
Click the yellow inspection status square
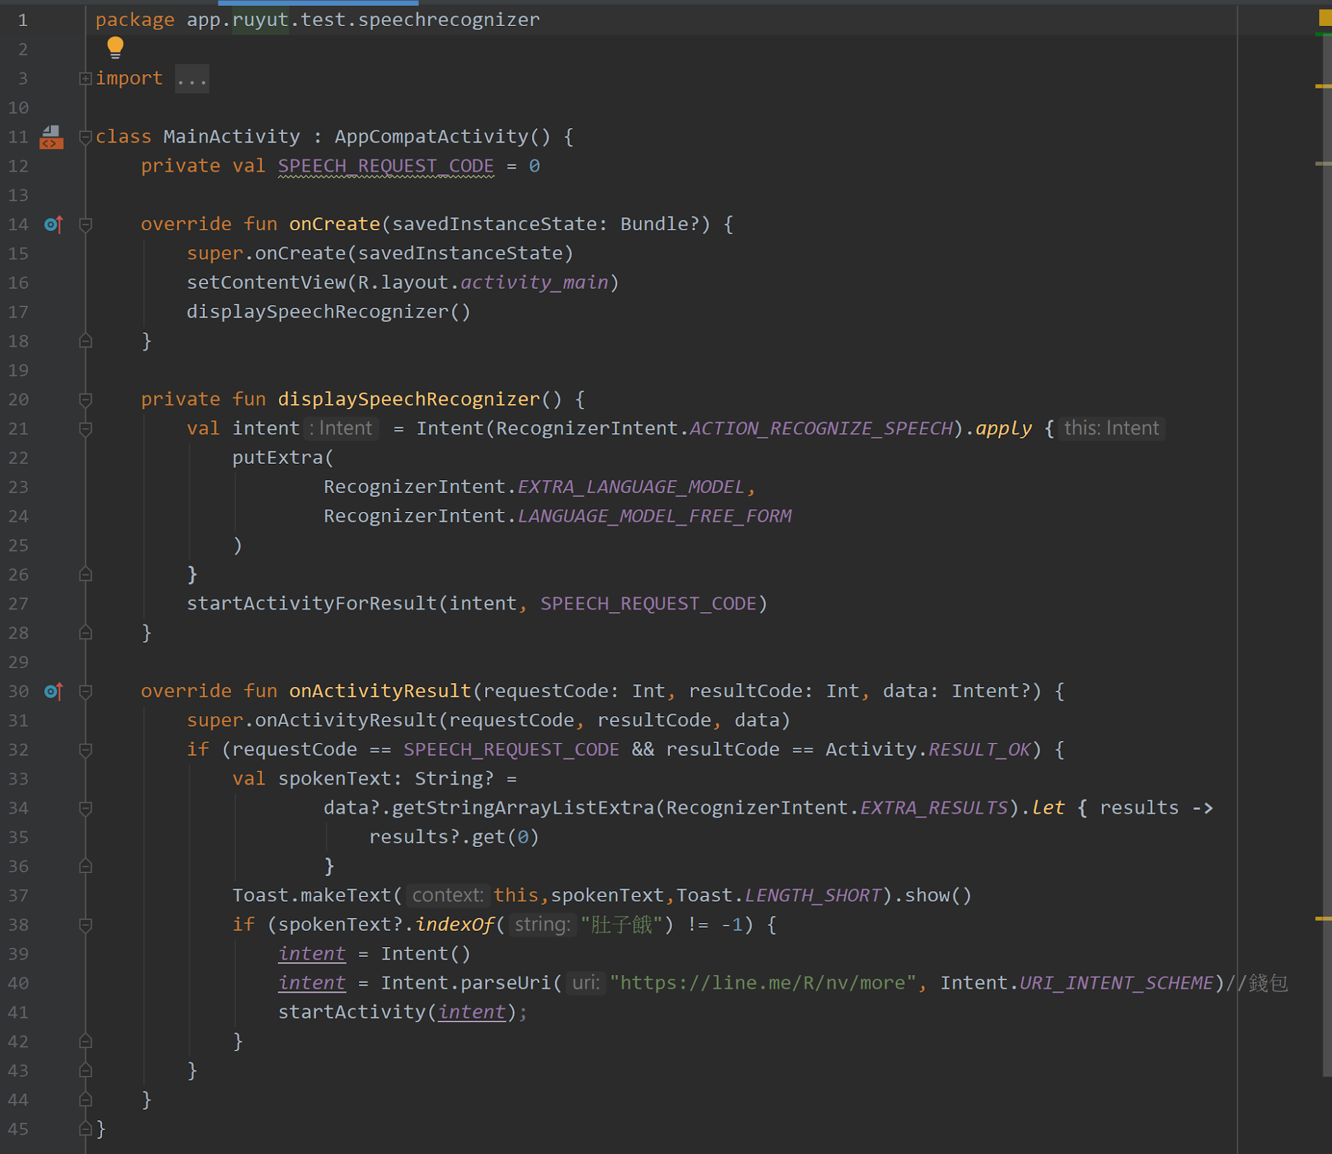(1325, 18)
